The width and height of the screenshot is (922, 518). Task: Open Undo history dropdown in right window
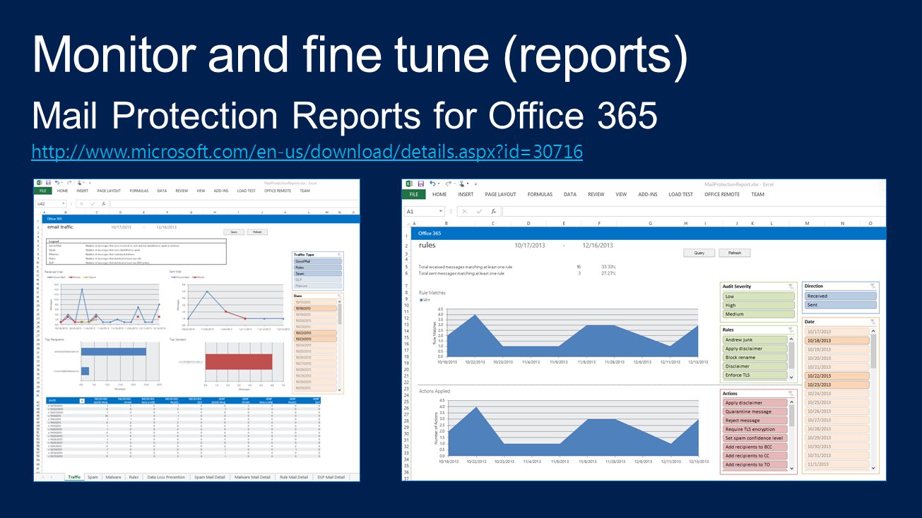click(x=438, y=183)
